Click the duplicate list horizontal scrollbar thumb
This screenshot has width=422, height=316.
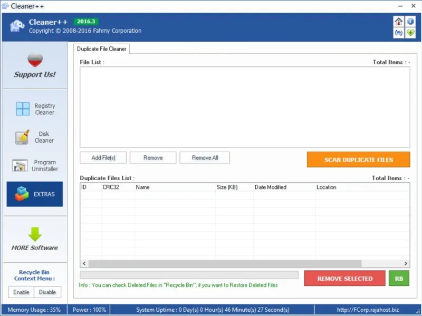point(225,263)
